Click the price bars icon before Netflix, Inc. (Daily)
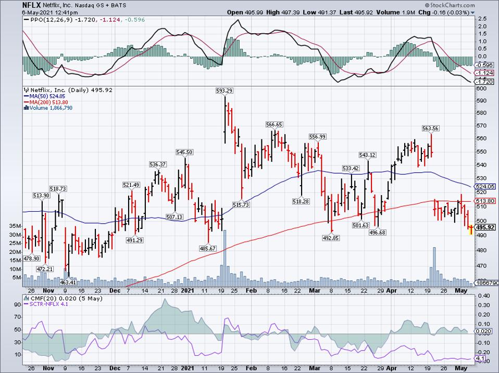The height and width of the screenshot is (373, 499). [x=27, y=90]
